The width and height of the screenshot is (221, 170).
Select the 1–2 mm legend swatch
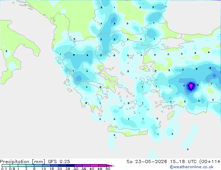tap(22, 165)
